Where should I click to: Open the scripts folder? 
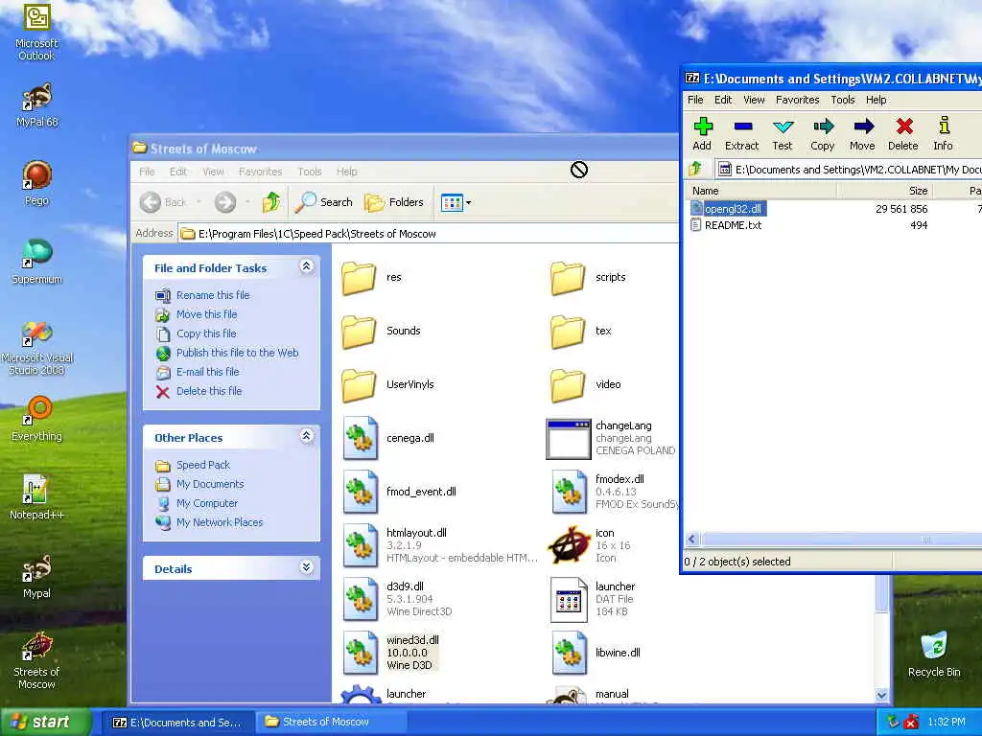click(x=588, y=277)
